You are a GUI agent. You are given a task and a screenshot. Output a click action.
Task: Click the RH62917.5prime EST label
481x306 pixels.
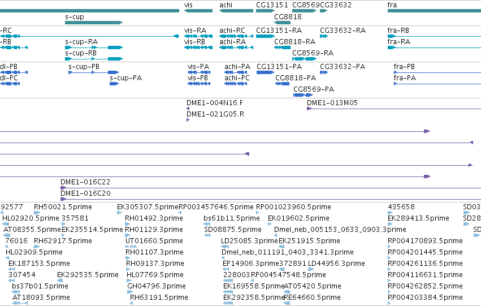click(x=63, y=241)
